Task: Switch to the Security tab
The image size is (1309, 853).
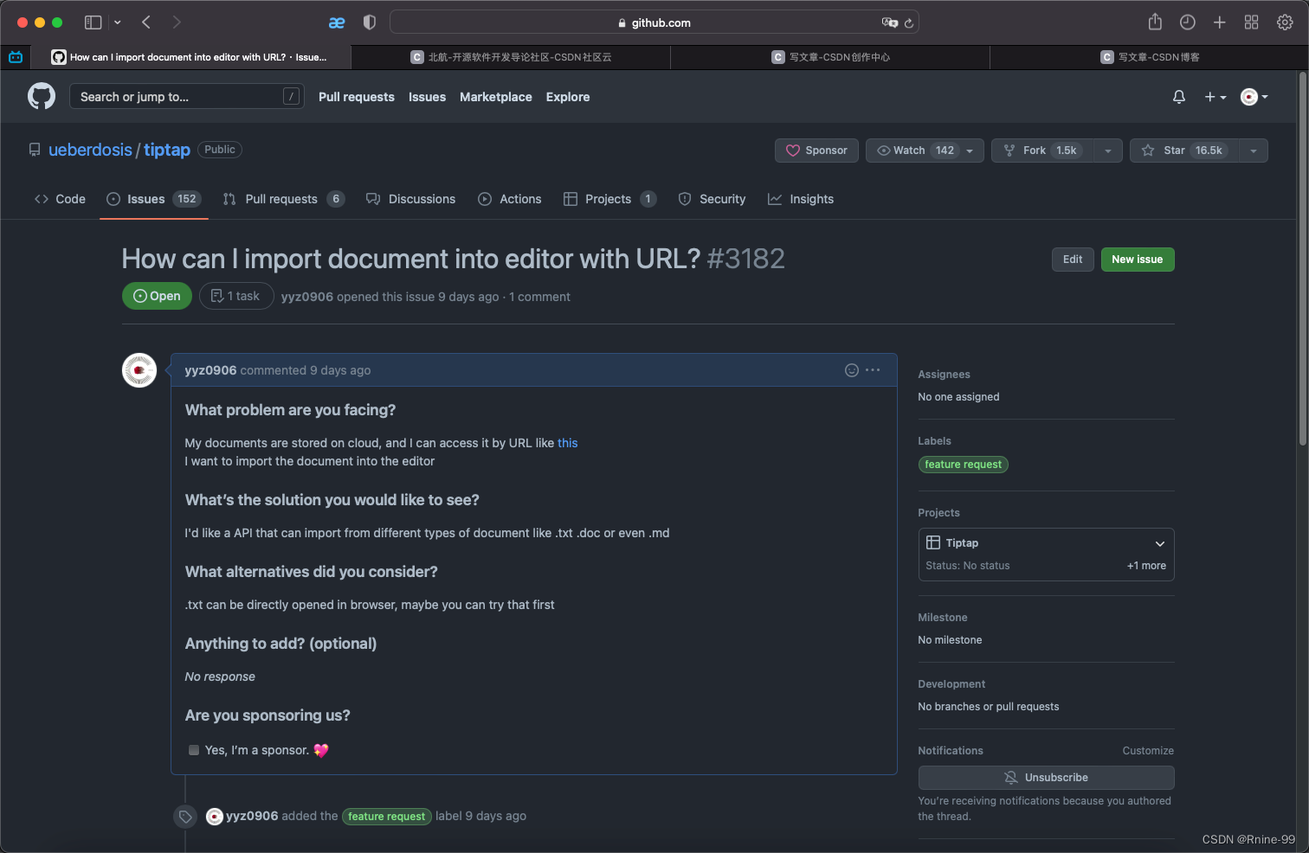Action: pyautogui.click(x=712, y=199)
